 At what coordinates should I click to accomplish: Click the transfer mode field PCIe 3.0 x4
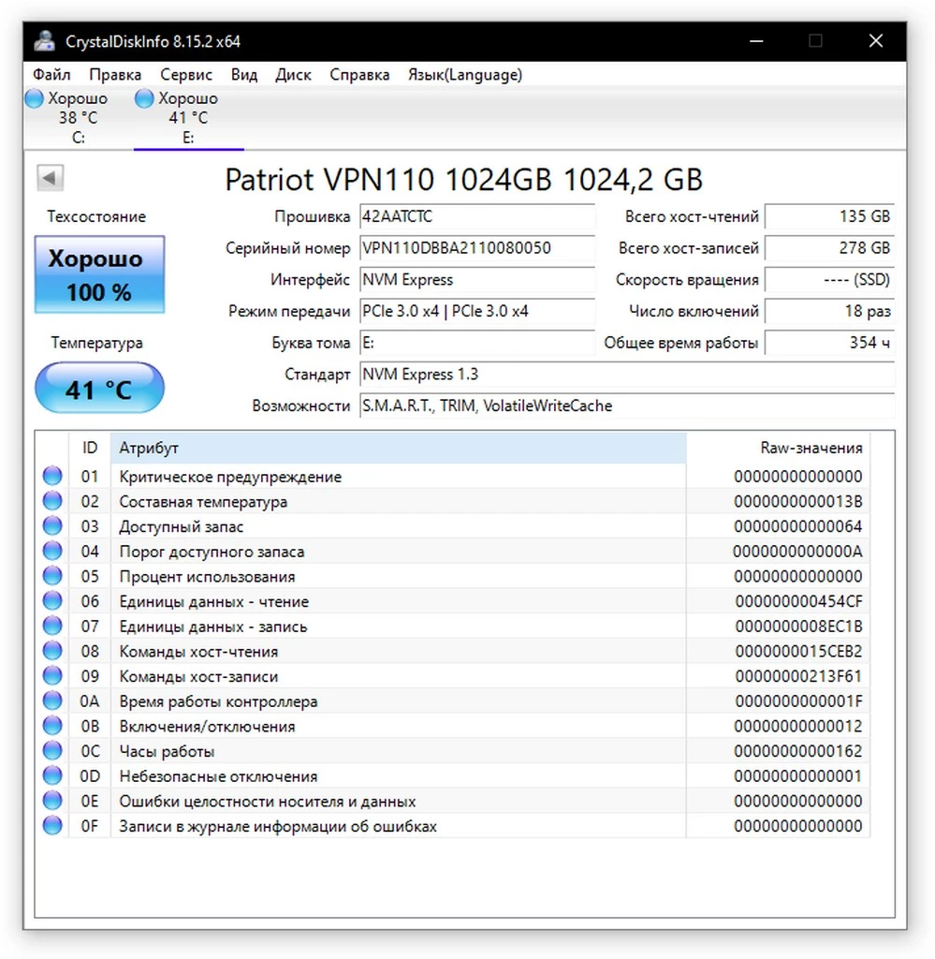[x=476, y=311]
